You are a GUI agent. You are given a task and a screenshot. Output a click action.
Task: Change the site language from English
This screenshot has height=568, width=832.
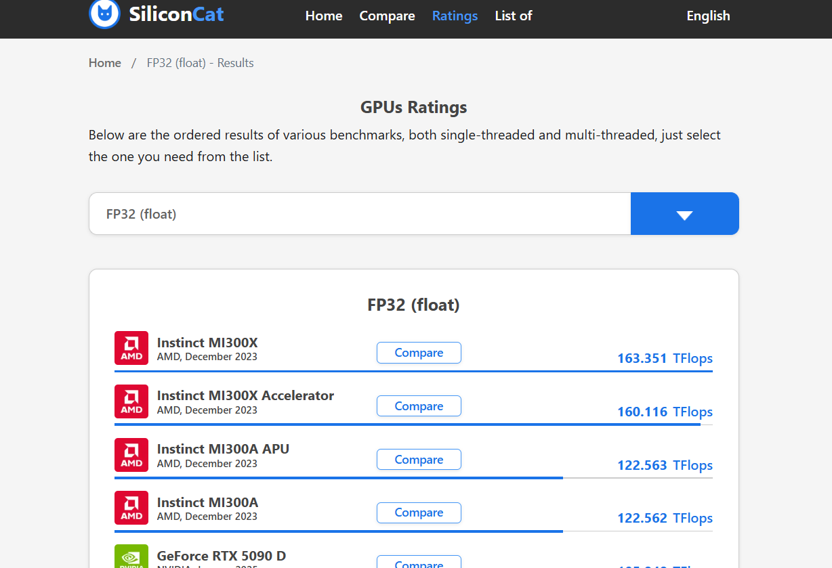tap(708, 16)
